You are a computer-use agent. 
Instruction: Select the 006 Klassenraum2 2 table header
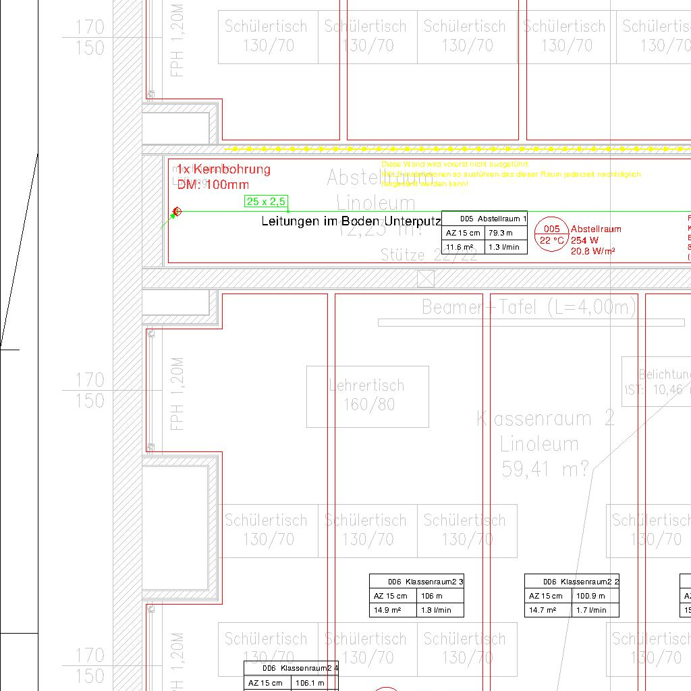(572, 582)
